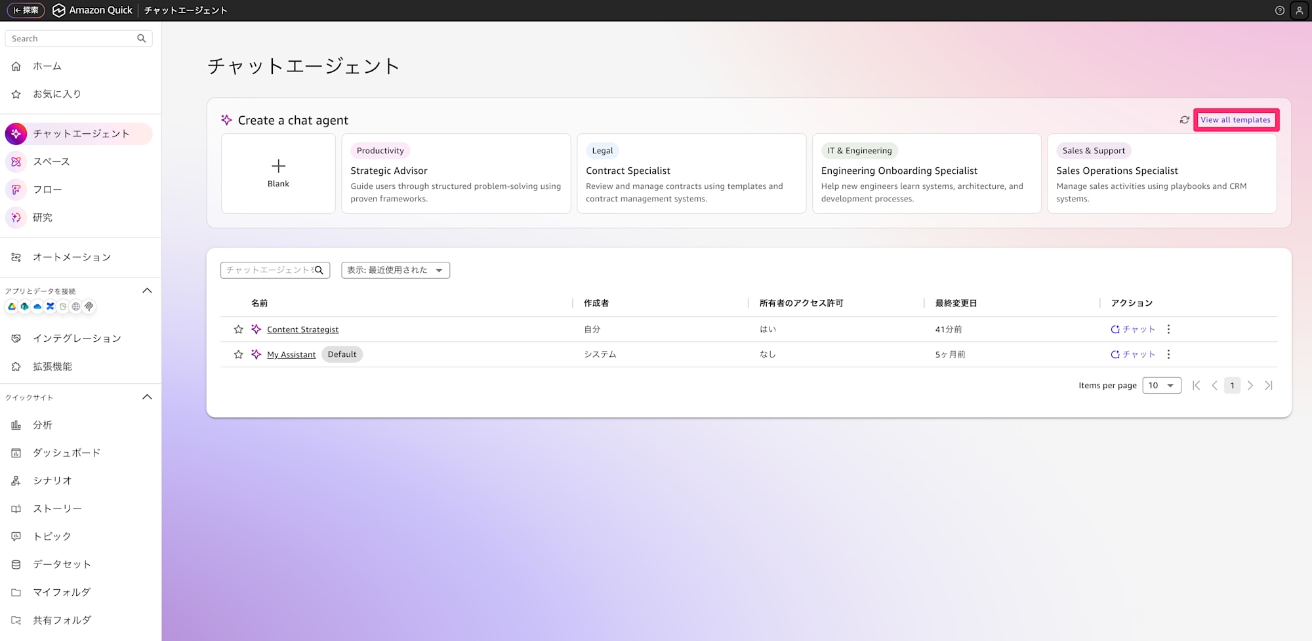Screen dimensions: 1312x641
Task: Go to ダッシュボード in the sidebar
Action: 66,453
